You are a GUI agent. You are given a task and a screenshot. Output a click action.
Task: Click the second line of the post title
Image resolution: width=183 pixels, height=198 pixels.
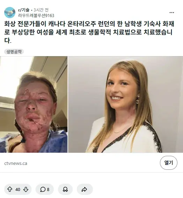point(88,32)
